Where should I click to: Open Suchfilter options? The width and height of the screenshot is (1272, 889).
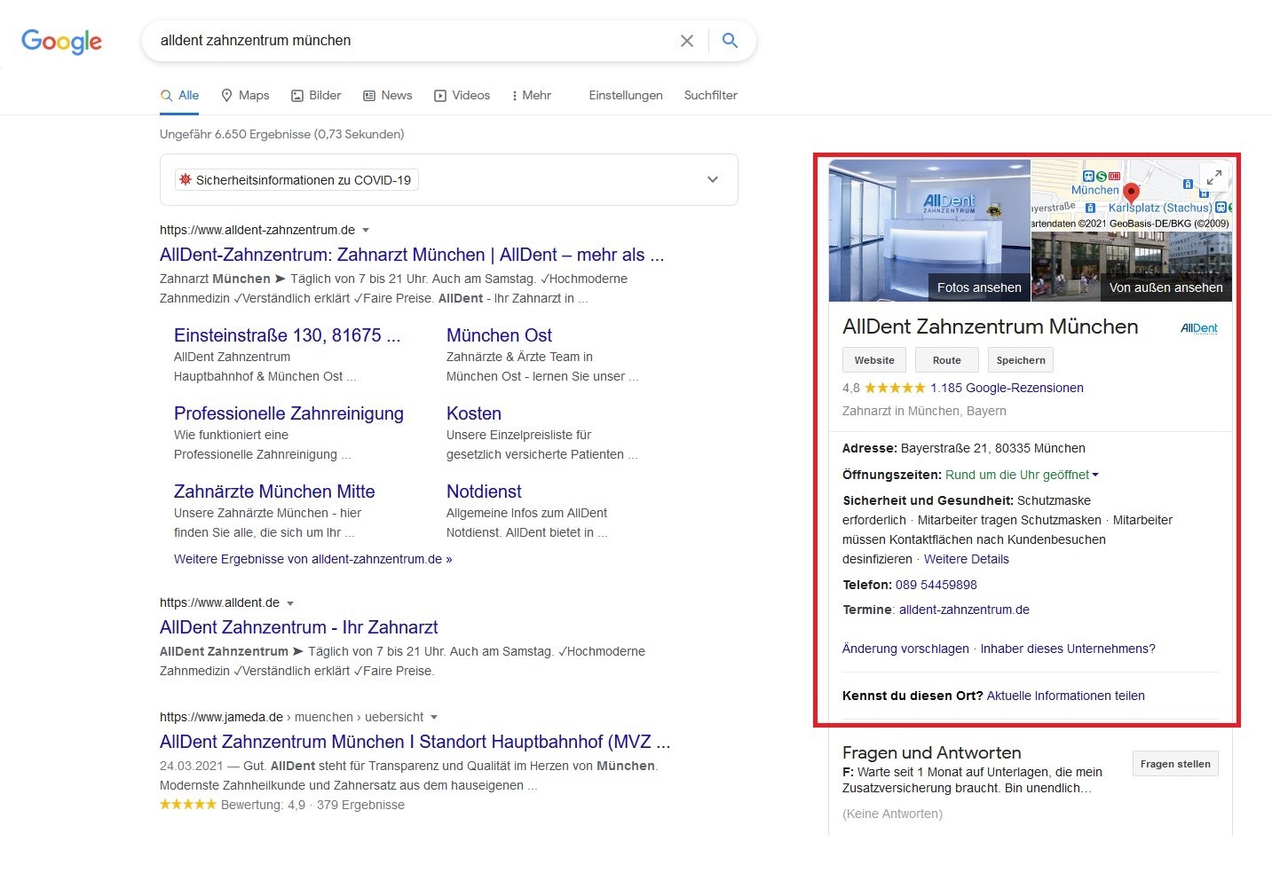pos(710,95)
